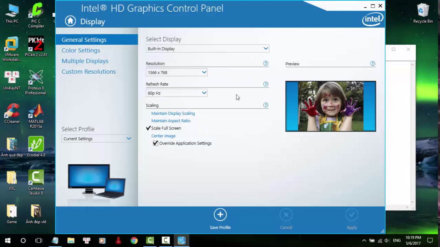Expand the Refresh Rate 60p Hz dropdown
440x247 pixels.
(x=176, y=93)
